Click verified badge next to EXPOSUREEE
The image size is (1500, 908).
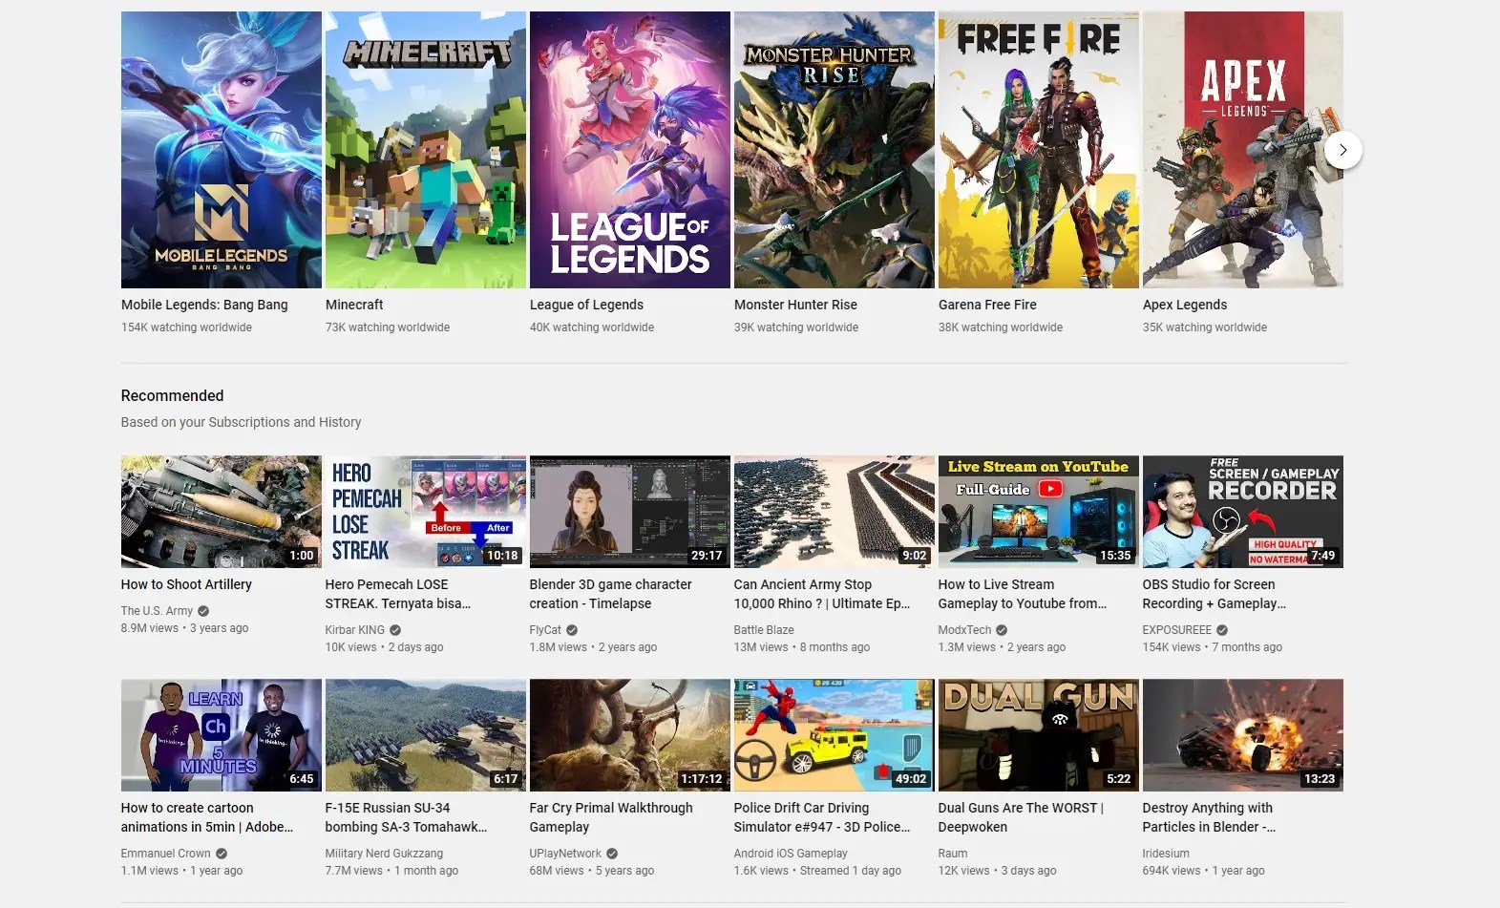coord(1222,630)
